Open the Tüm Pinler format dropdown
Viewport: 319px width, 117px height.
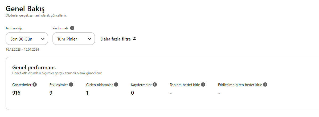pyautogui.click(x=74, y=39)
